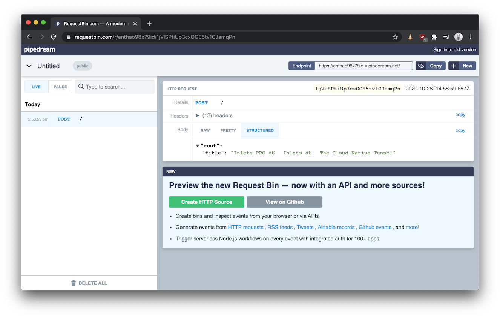Screen dimensions: 500x318
Task: Close the RequestBin.com tab
Action: 135,24
